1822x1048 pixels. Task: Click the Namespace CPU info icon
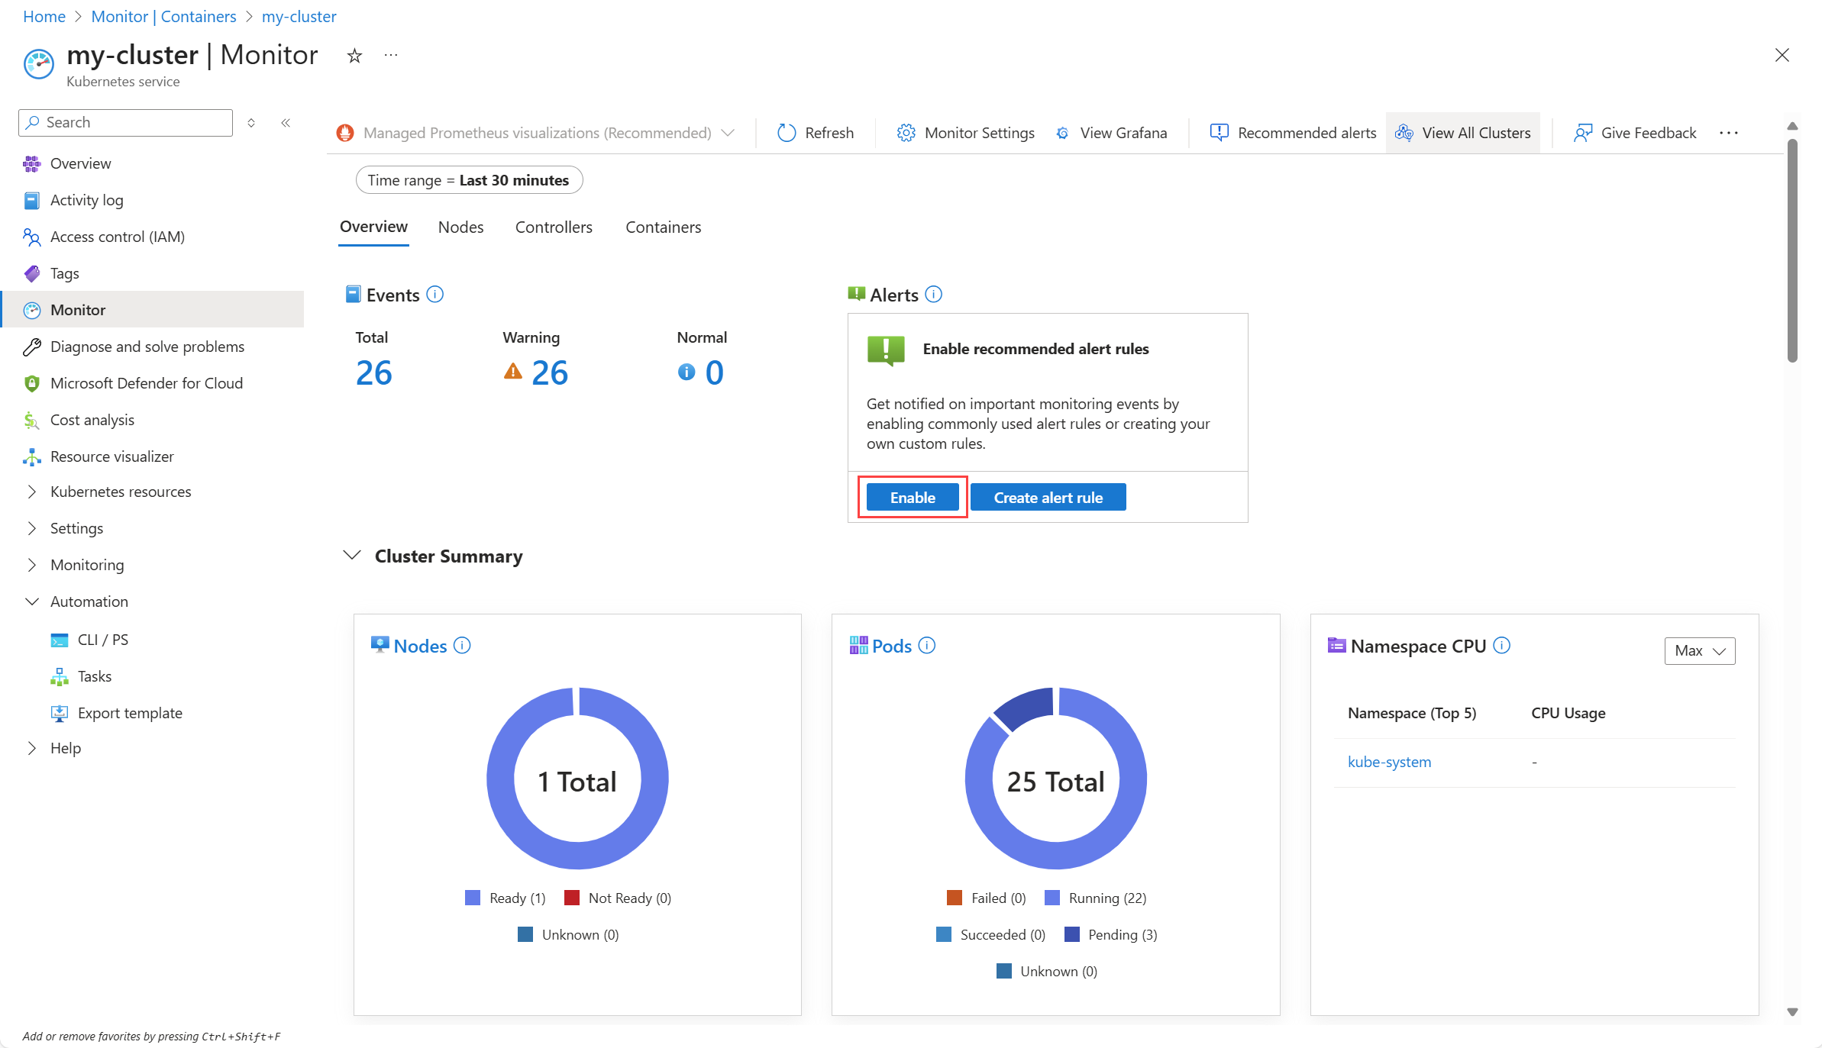pyautogui.click(x=1502, y=646)
